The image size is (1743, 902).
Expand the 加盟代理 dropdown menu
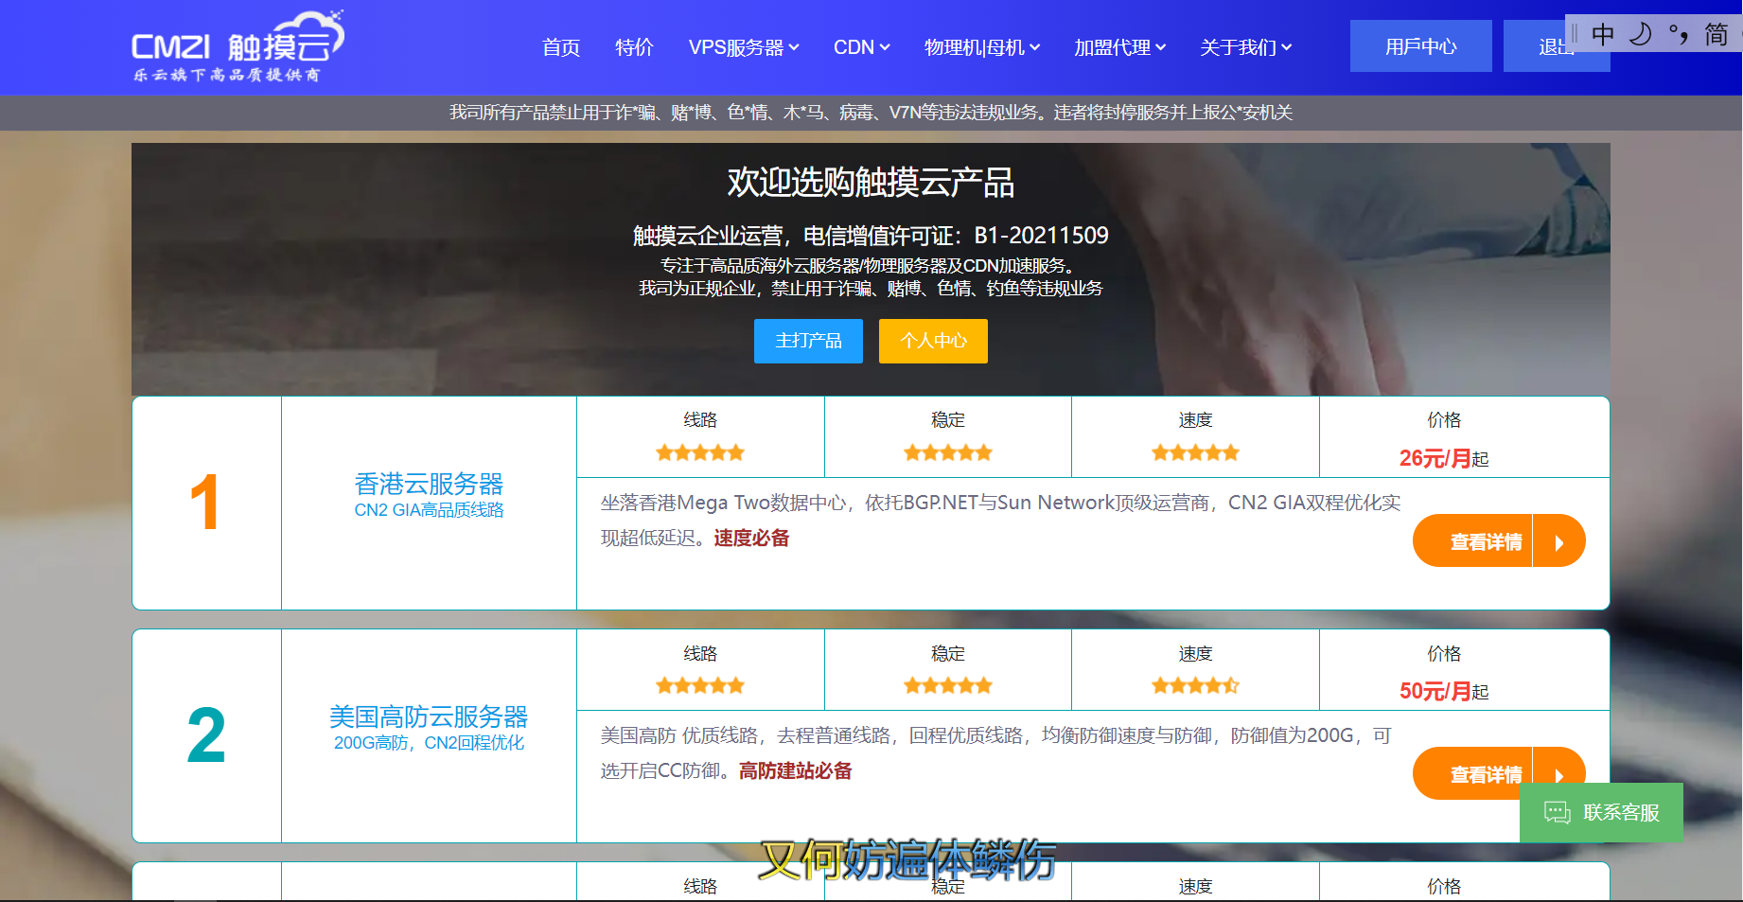[1119, 47]
